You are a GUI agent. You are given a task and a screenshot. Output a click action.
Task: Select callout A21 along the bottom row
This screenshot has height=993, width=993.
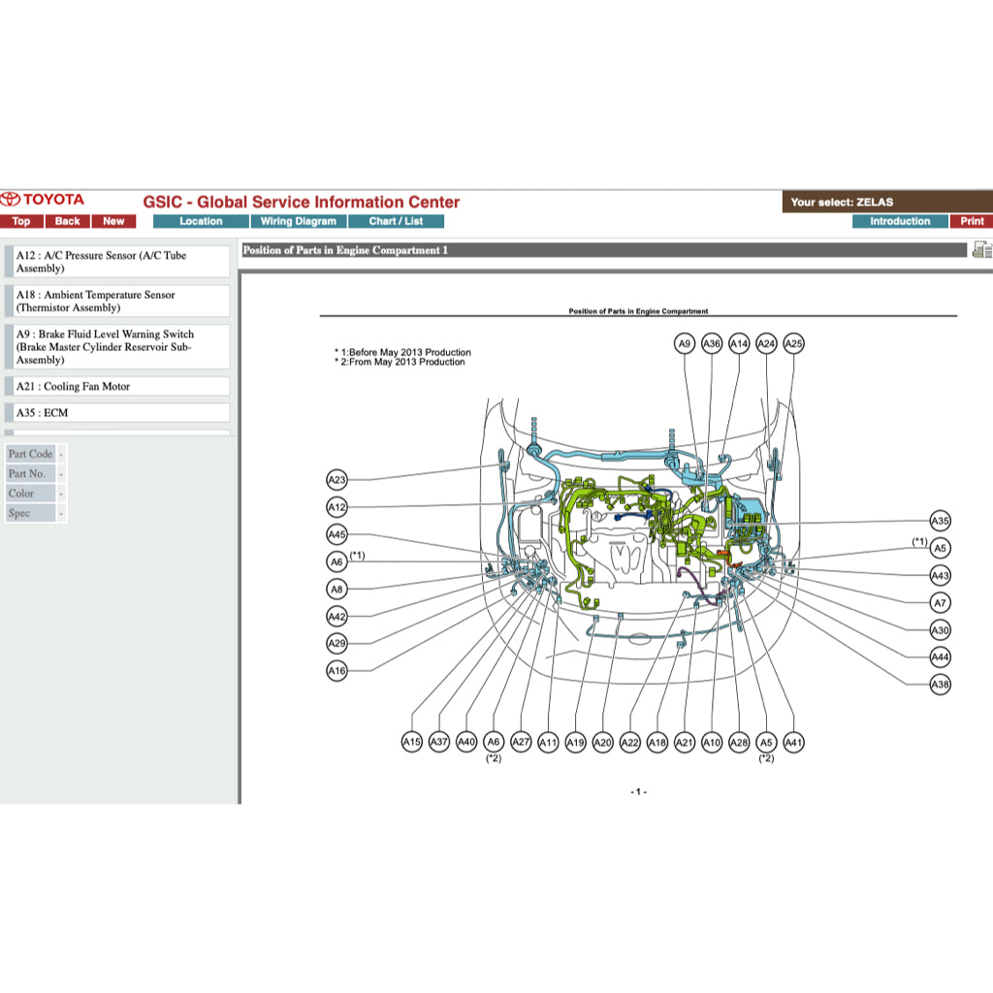(685, 742)
